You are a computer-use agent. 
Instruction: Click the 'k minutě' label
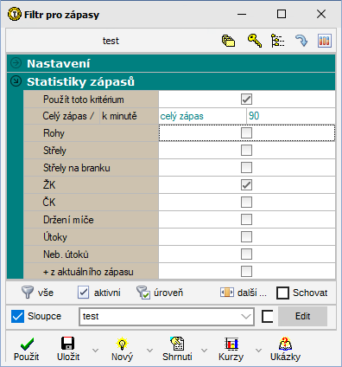tap(119, 116)
